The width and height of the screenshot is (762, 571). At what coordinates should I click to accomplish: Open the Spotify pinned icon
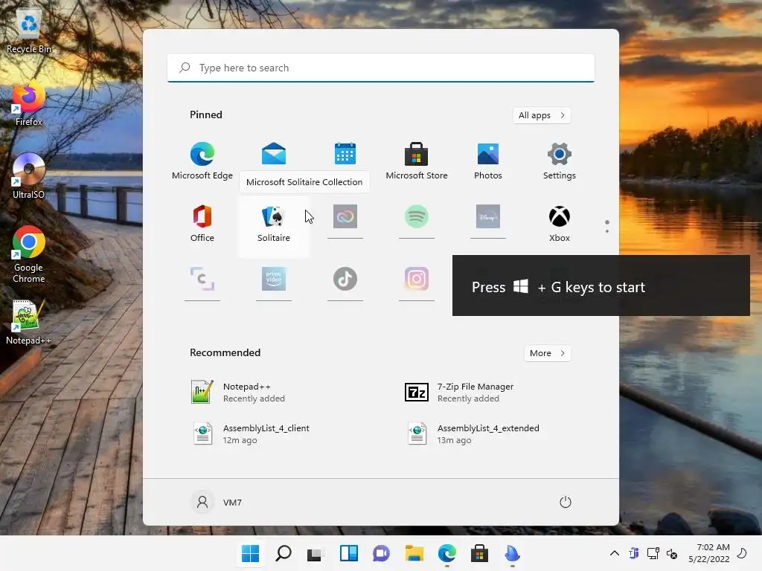[x=417, y=216]
